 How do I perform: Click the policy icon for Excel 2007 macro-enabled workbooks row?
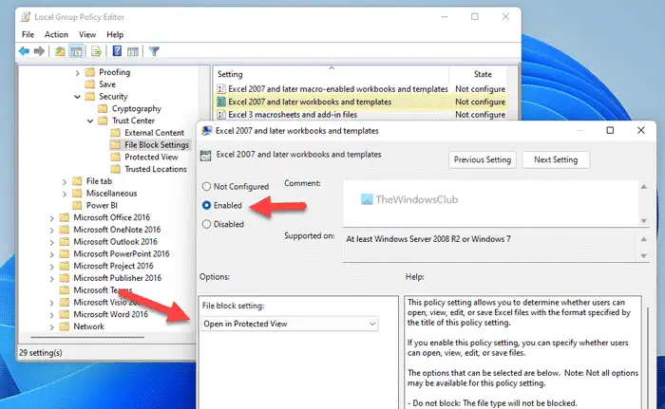point(221,89)
